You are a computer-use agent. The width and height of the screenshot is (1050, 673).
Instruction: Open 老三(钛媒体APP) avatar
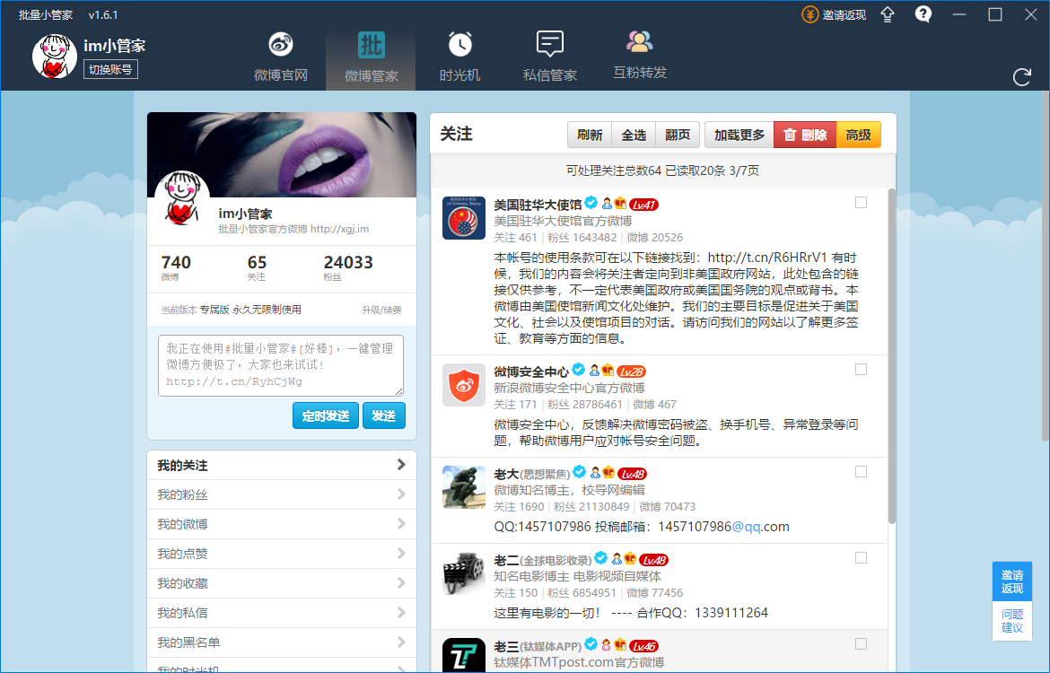pyautogui.click(x=463, y=655)
